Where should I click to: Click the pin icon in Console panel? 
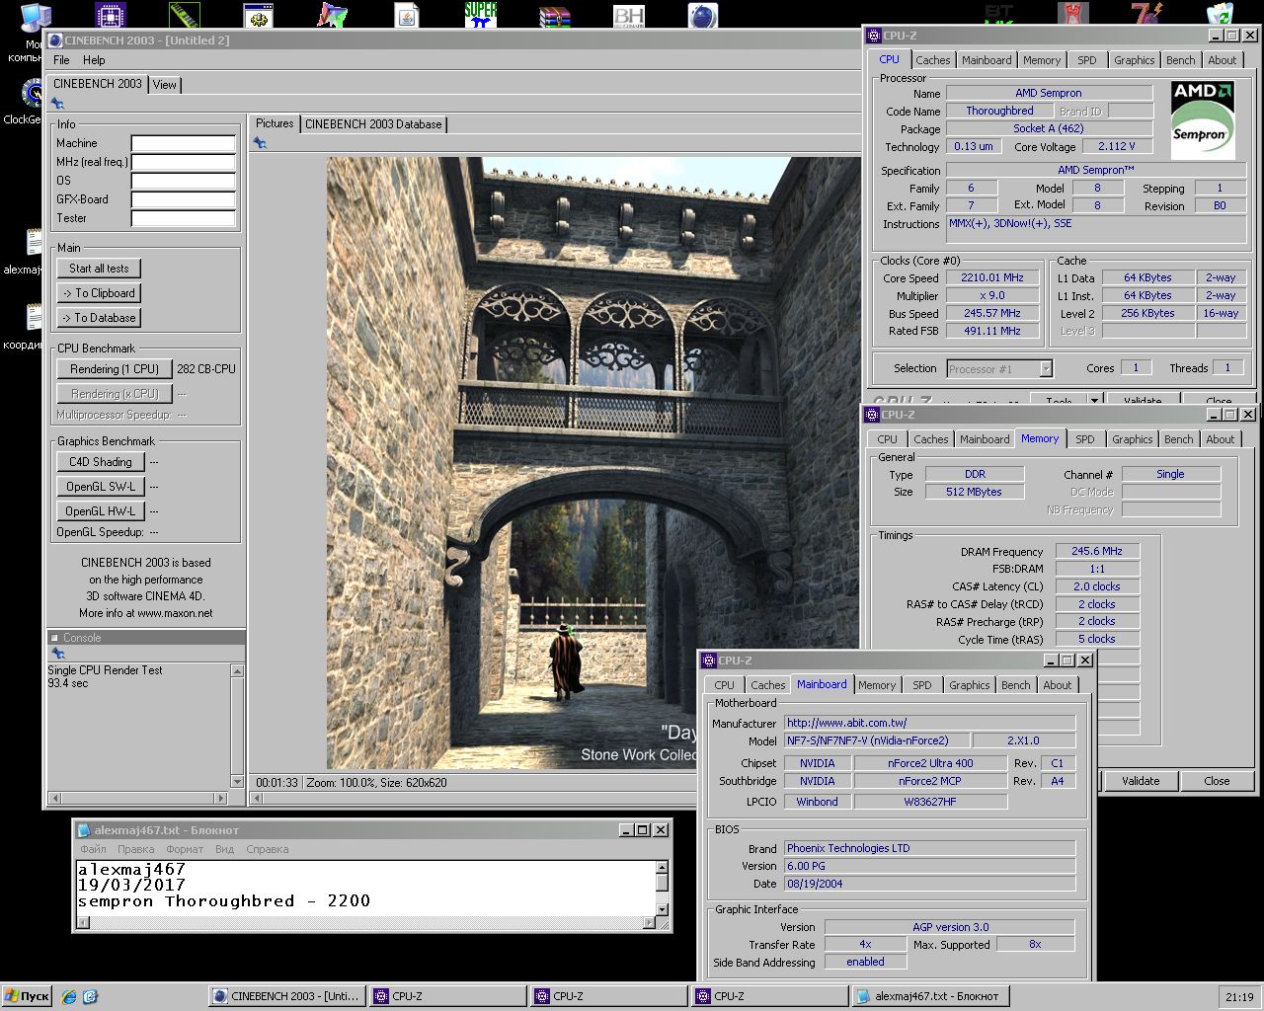coord(57,653)
